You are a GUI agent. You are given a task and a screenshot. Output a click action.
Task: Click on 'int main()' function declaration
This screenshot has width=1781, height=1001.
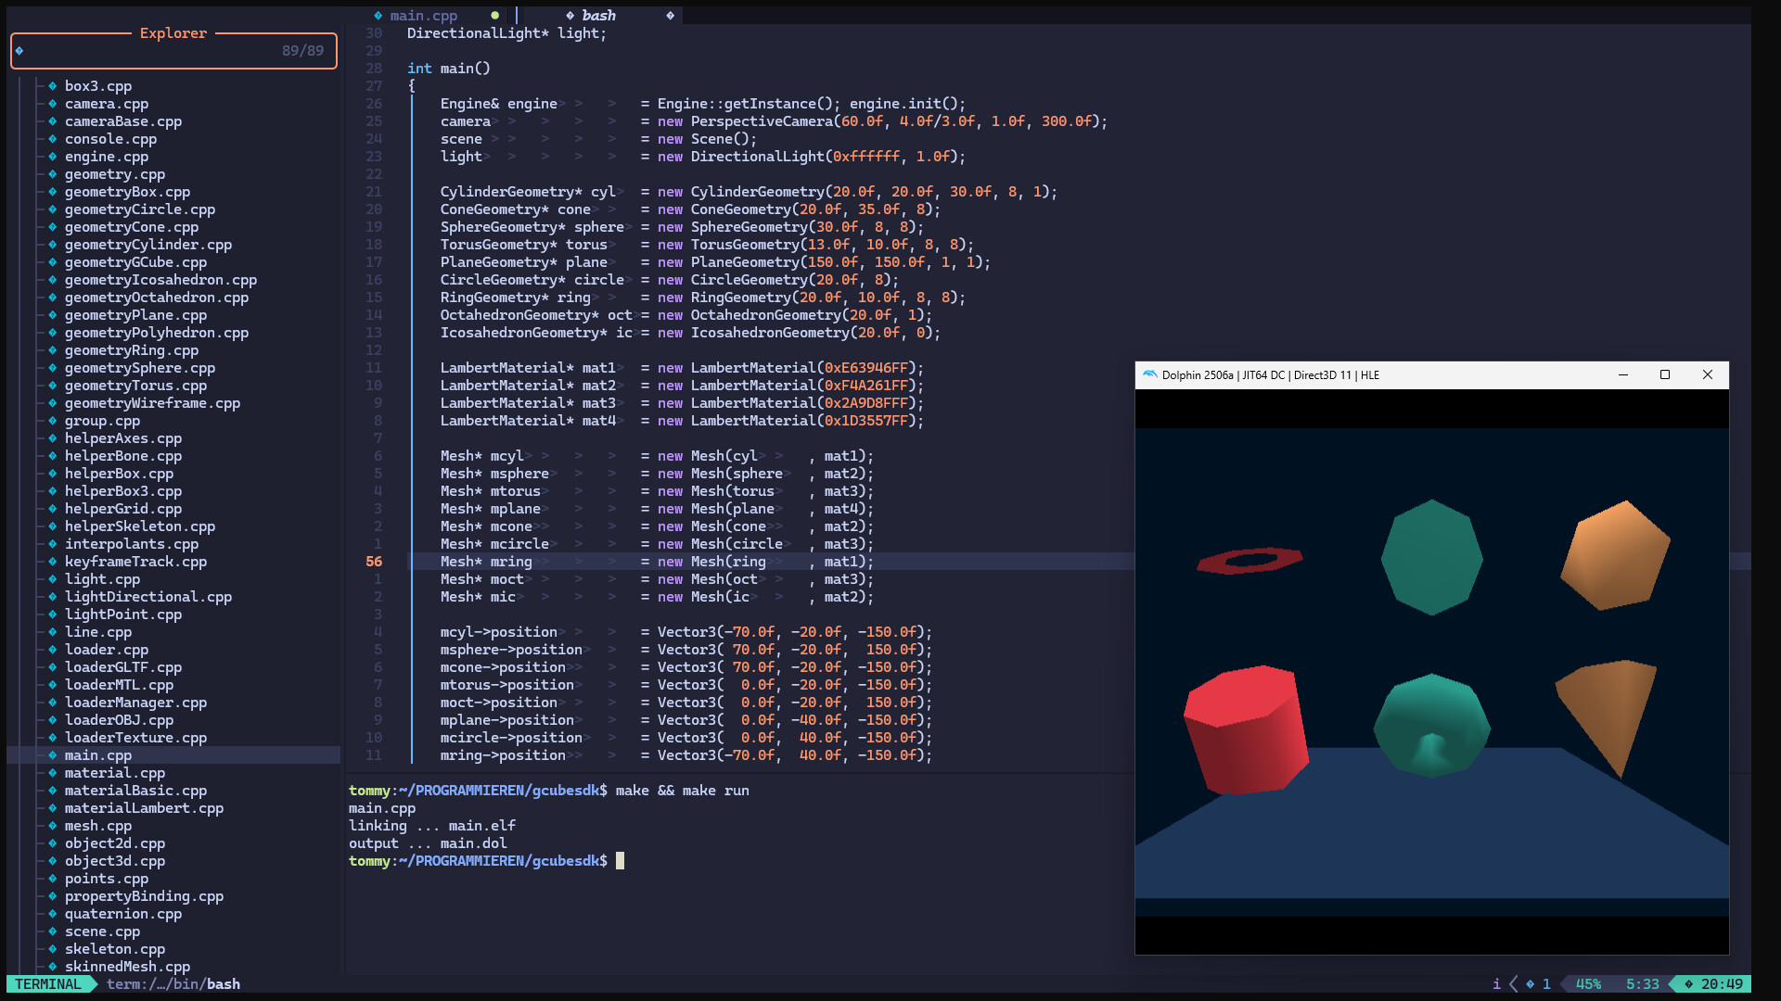click(449, 69)
